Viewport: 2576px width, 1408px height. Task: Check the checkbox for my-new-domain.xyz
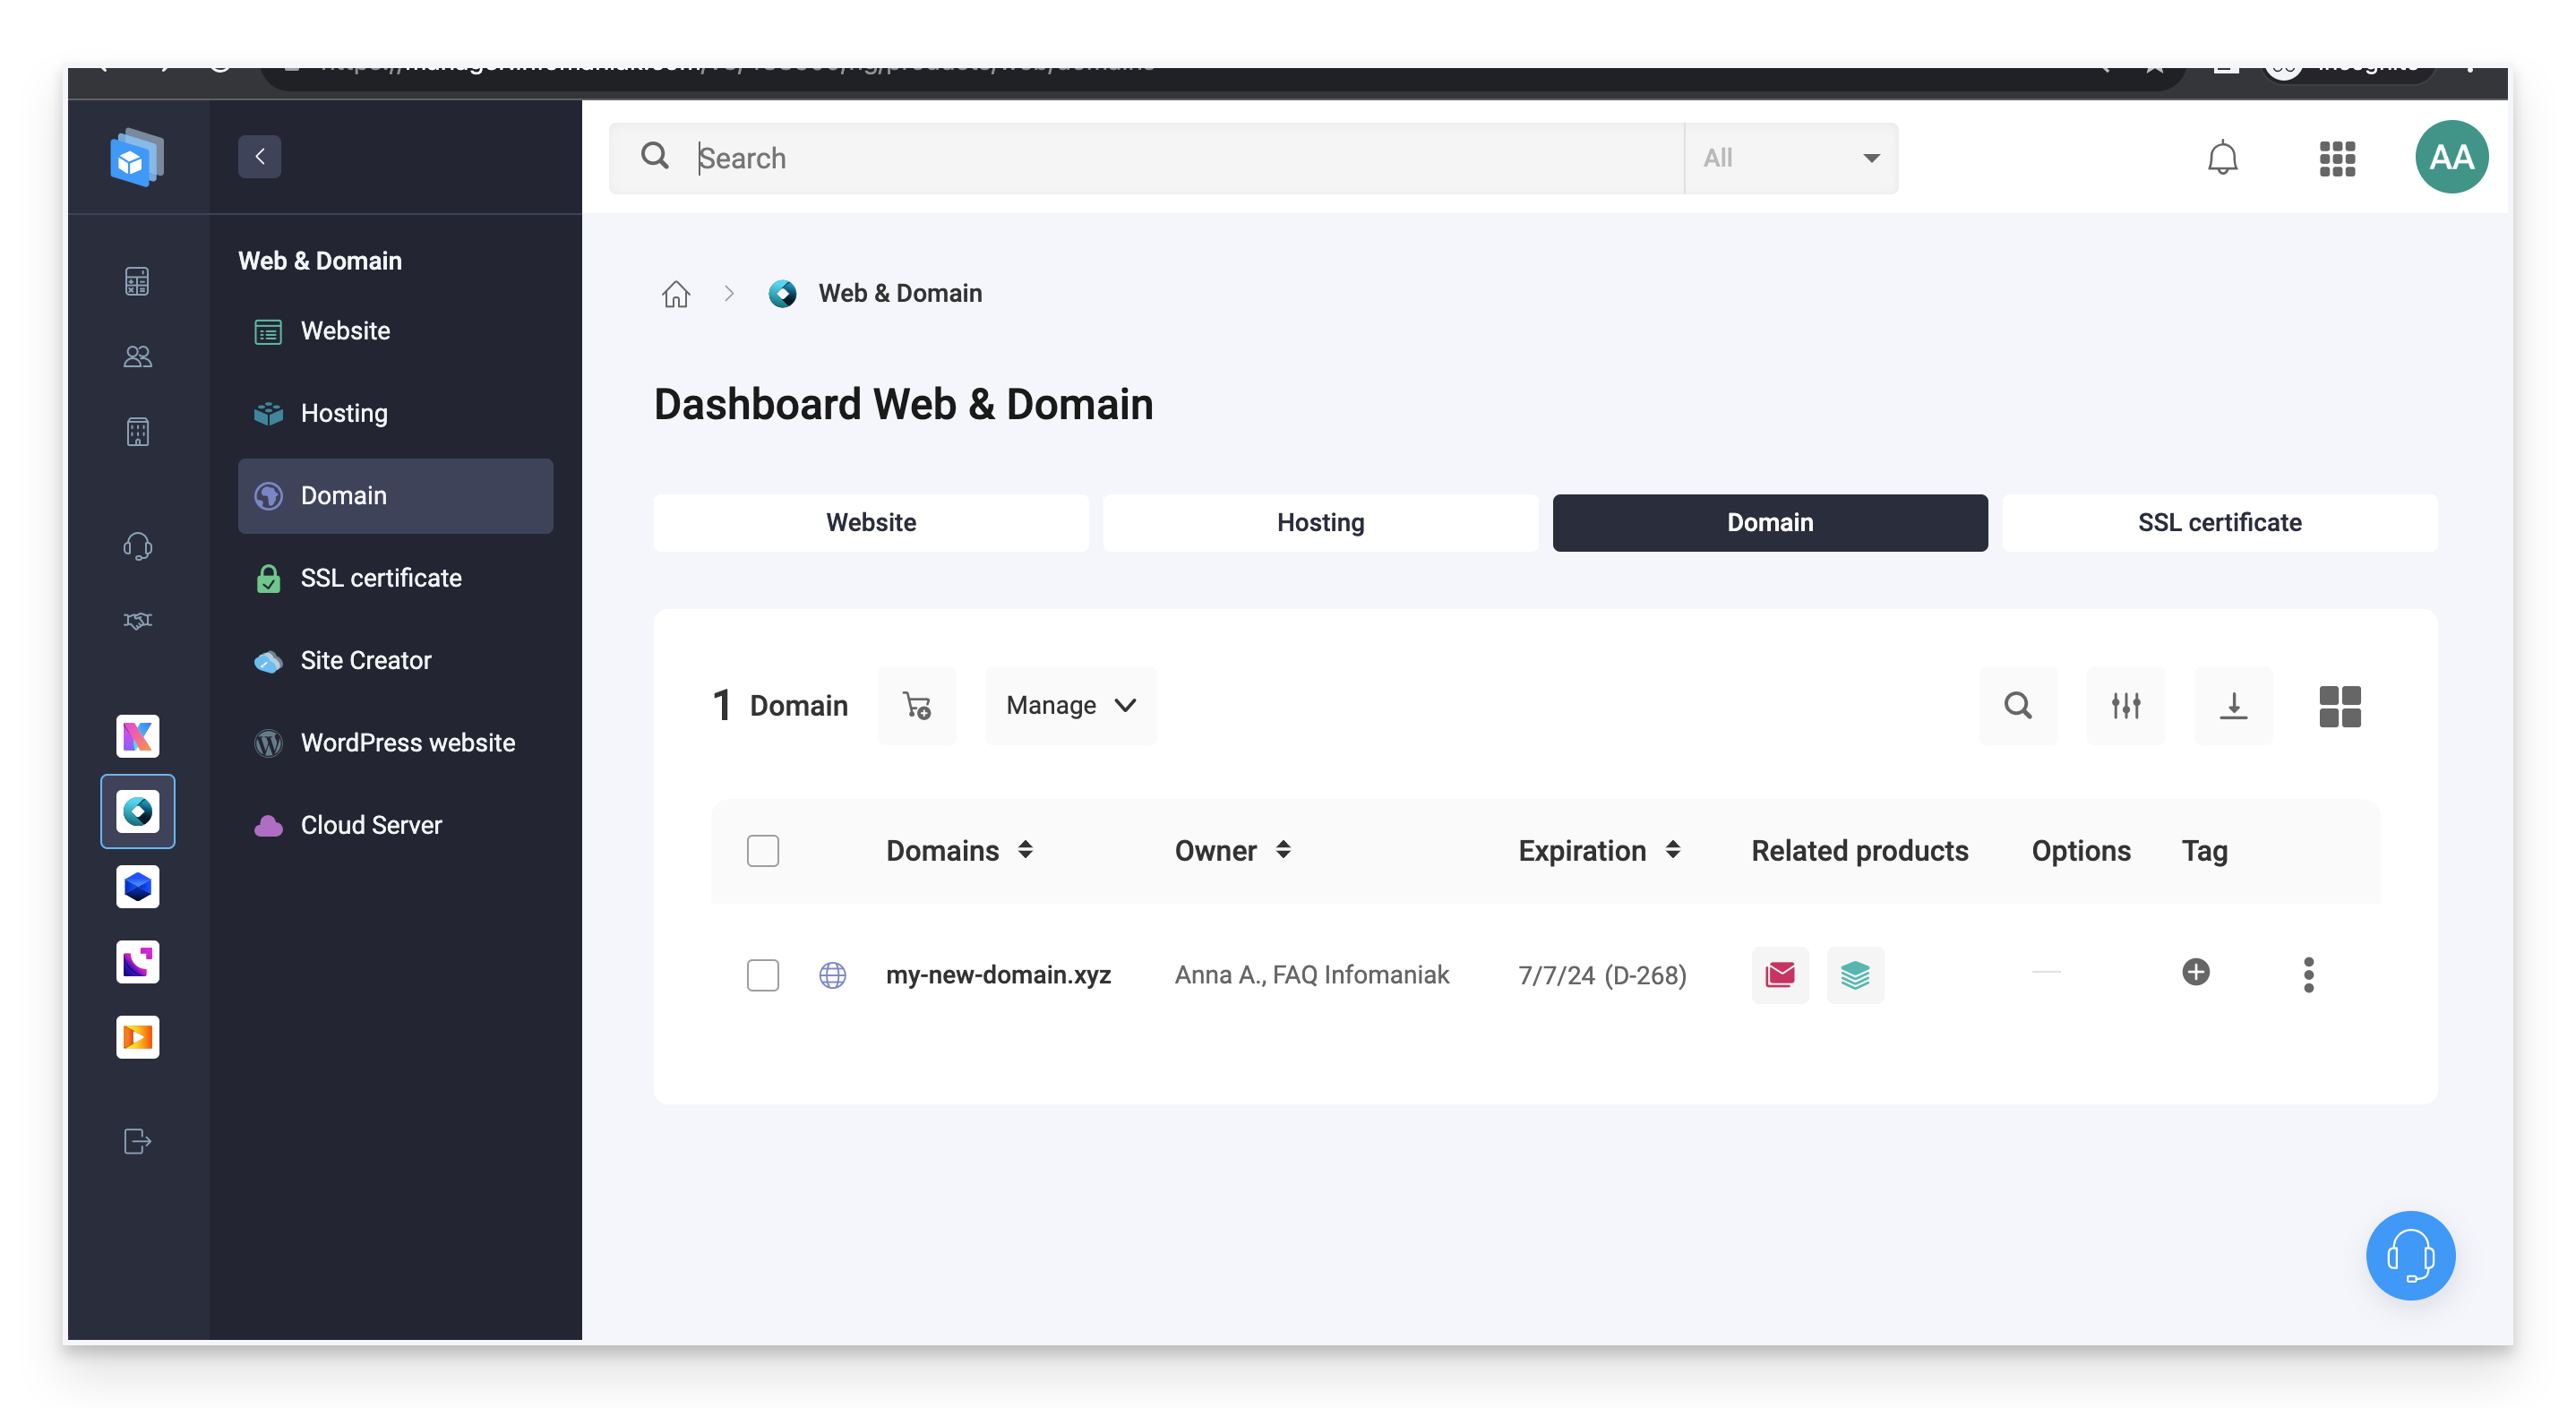point(763,975)
